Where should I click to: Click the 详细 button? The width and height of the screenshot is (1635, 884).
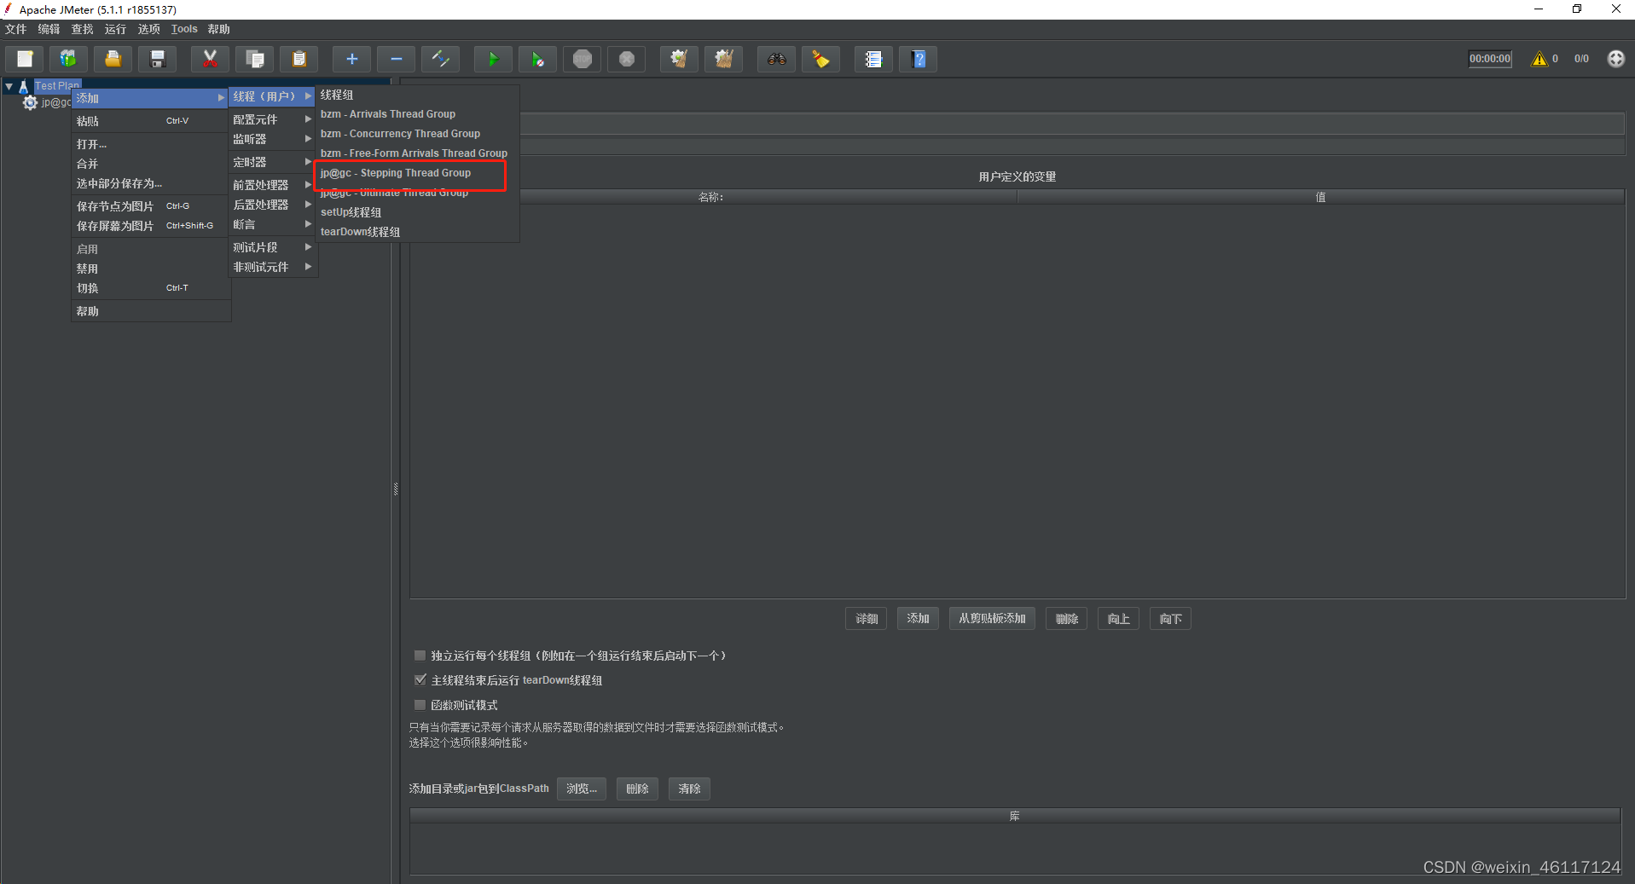pyautogui.click(x=867, y=619)
